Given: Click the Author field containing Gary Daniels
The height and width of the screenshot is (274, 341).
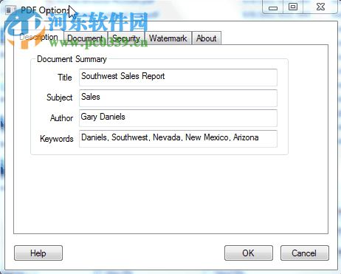Looking at the screenshot, I should (x=178, y=118).
